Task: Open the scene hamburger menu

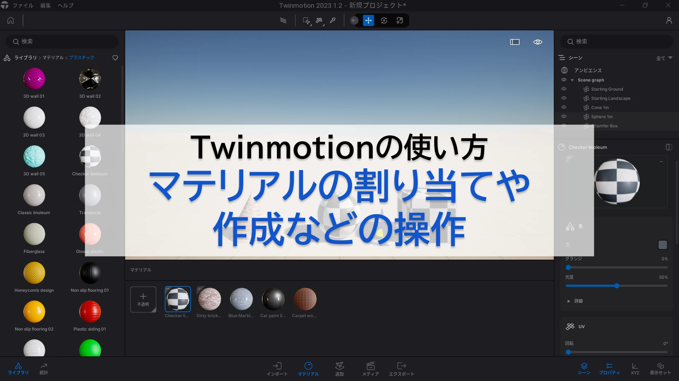Action: click(x=562, y=58)
